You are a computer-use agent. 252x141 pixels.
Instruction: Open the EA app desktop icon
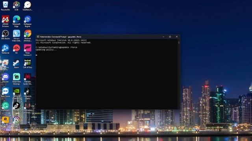coord(17,49)
